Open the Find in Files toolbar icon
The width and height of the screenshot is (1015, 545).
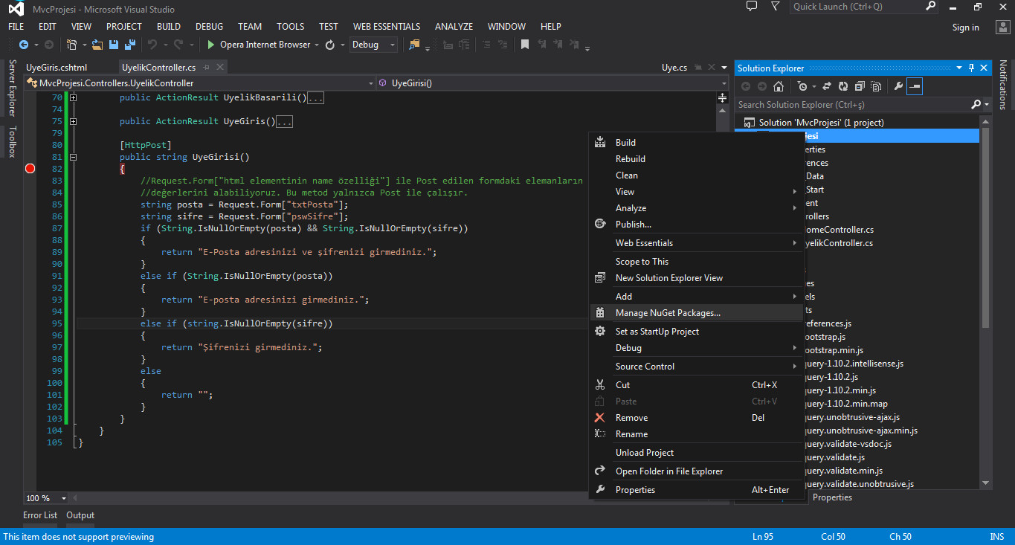(x=413, y=45)
